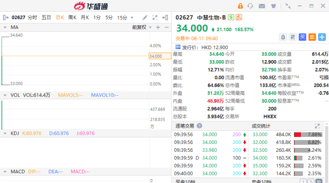Select 1-level order book depth
Image resolution: width=329 pixels, height=183 pixels.
pyautogui.click(x=303, y=181)
